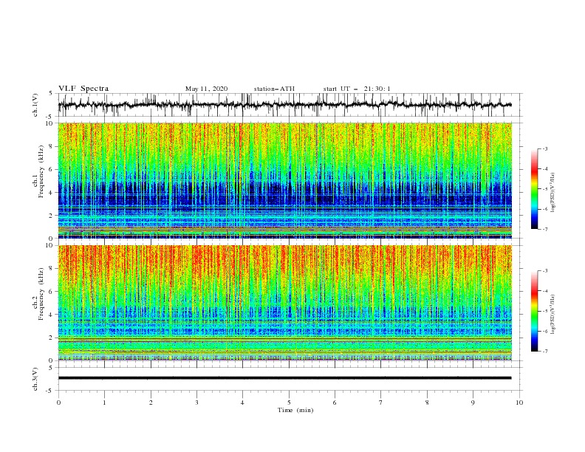Click the ch.1(V) waveform trace panel
This screenshot has height=452, width=585.
point(290,105)
